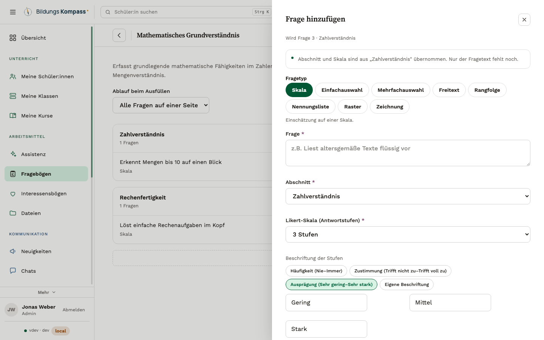The width and height of the screenshot is (544, 340).
Task: Select the Mehrfachauswahl question type
Action: coord(401,90)
